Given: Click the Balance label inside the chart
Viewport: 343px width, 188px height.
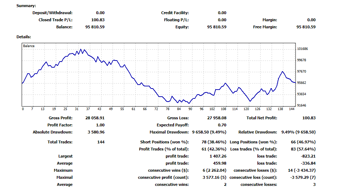Looking at the screenshot, I should [29, 46].
